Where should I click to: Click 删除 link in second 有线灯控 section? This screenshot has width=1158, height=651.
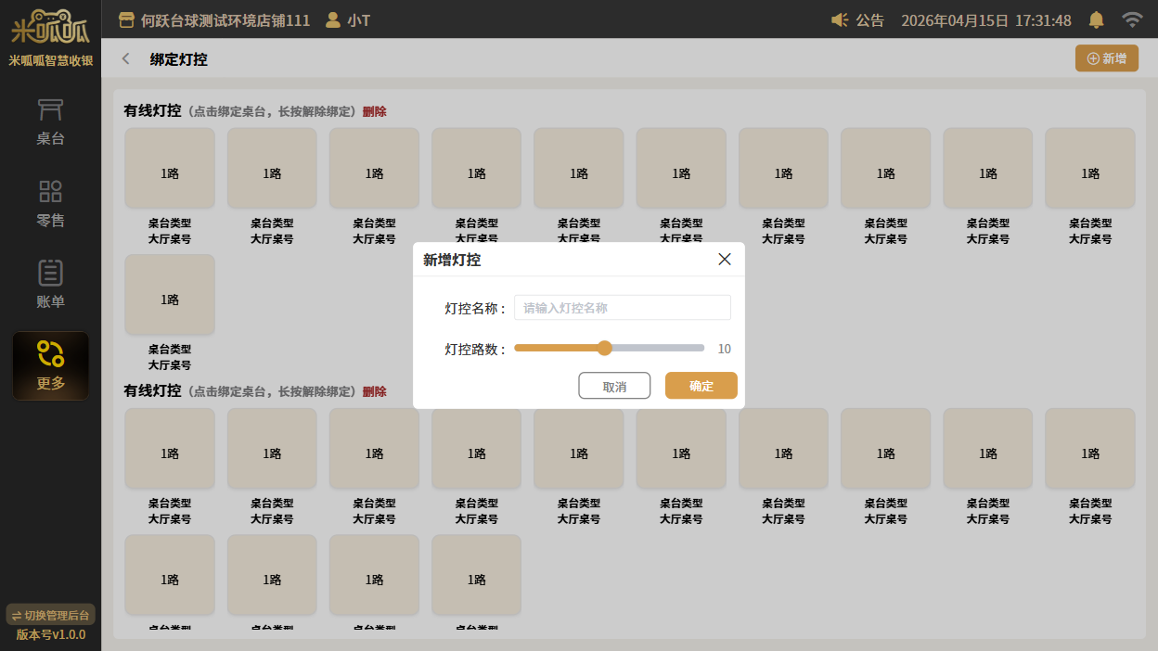[x=374, y=391]
